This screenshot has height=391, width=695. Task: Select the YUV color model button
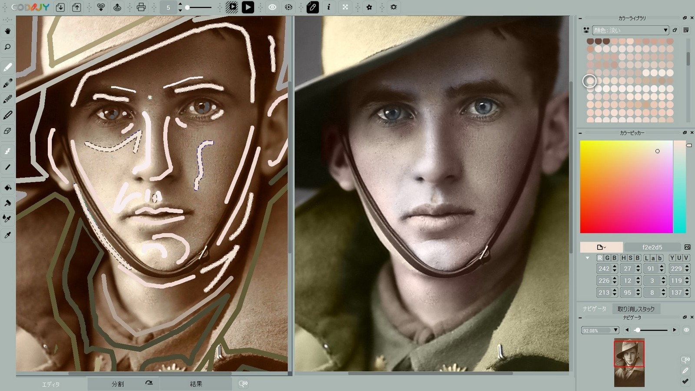pyautogui.click(x=679, y=258)
